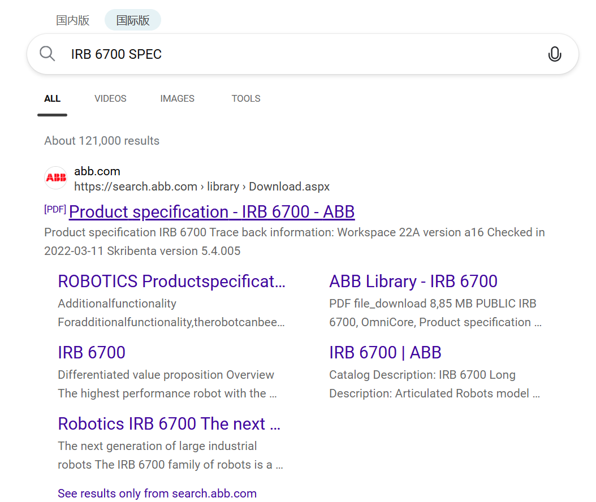Click the magnifier search icon
The image size is (596, 502).
[x=47, y=54]
